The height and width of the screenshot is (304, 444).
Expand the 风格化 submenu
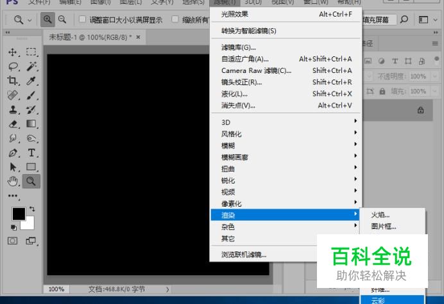coord(286,134)
